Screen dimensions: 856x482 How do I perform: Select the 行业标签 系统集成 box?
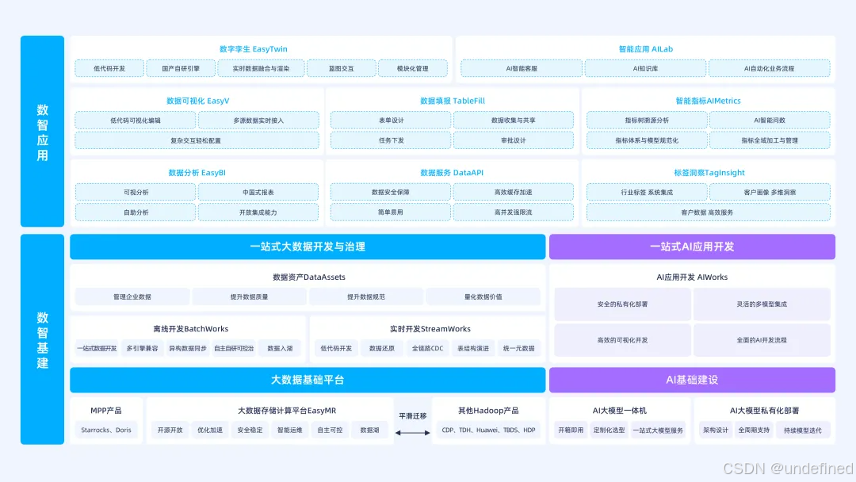647,192
